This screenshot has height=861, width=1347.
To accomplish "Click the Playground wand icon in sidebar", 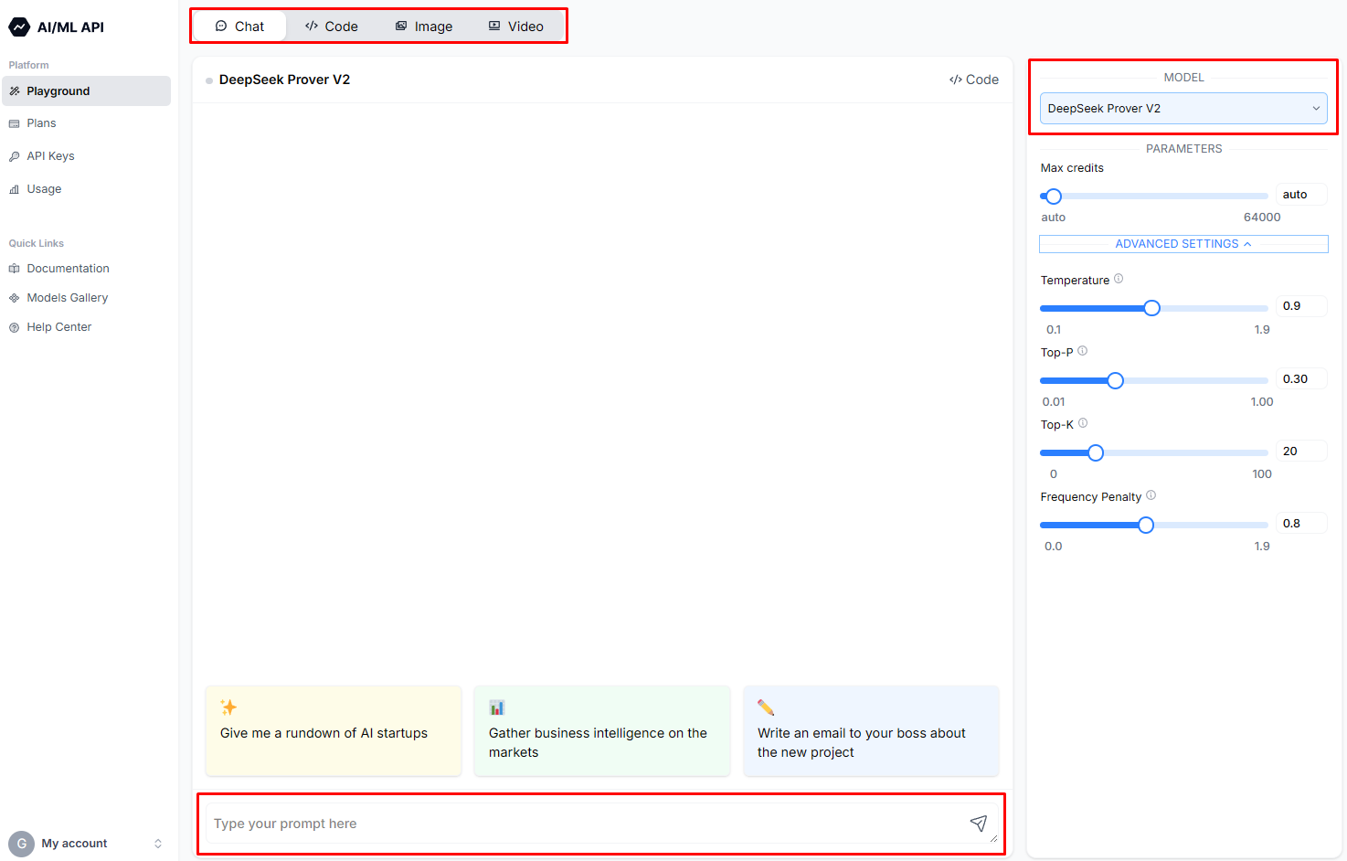I will [15, 91].
